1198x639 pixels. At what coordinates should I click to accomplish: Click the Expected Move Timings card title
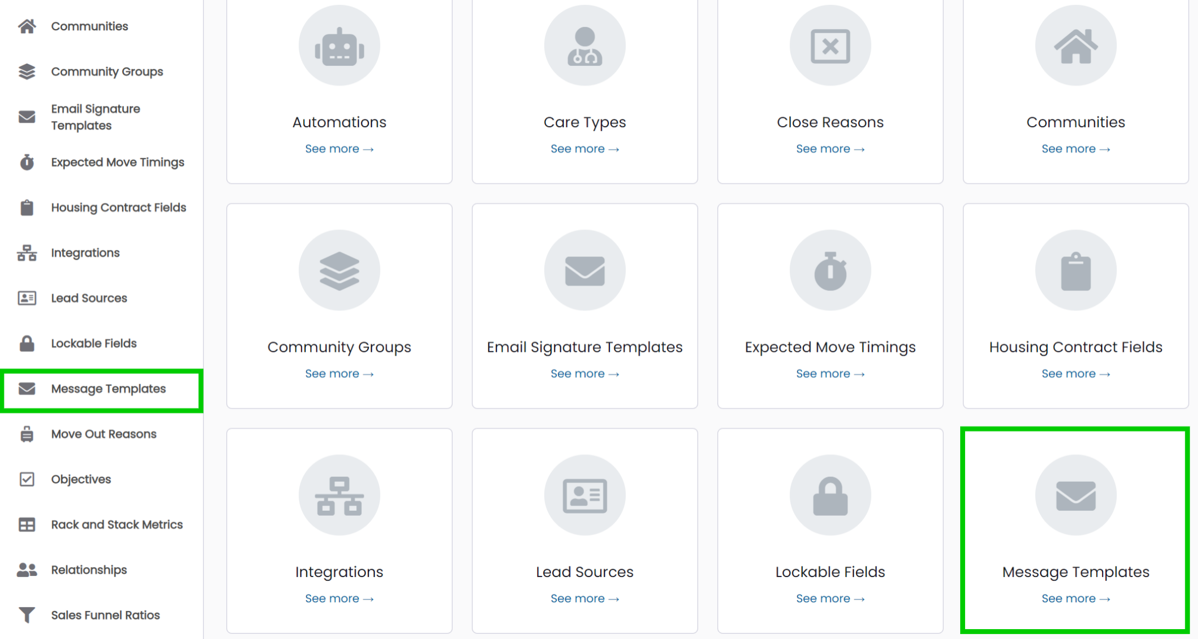pyautogui.click(x=830, y=347)
